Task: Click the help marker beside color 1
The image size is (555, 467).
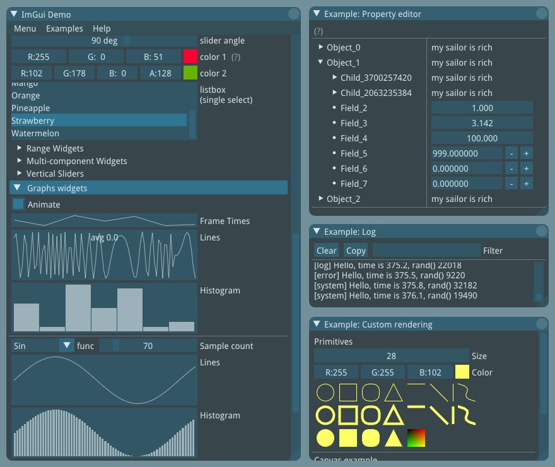Action: (236, 56)
